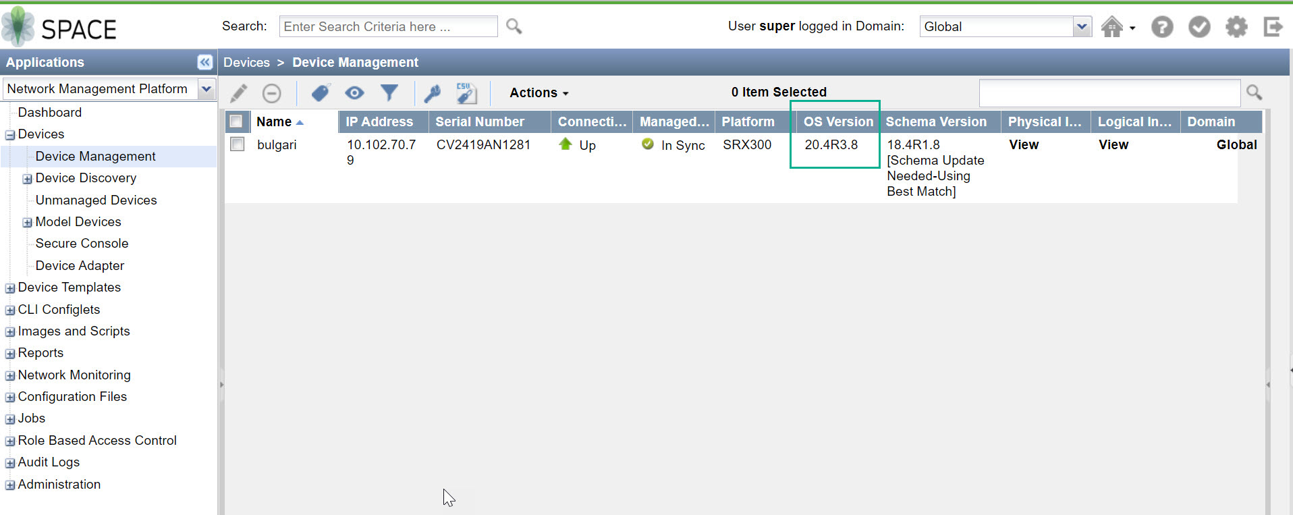Sort by the IP Address column header
Image resolution: width=1293 pixels, height=515 pixels.
tap(383, 121)
